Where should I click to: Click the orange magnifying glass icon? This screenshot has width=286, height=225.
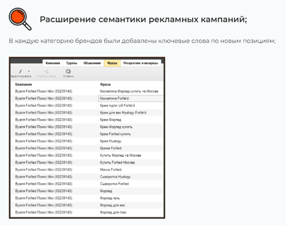point(20,19)
